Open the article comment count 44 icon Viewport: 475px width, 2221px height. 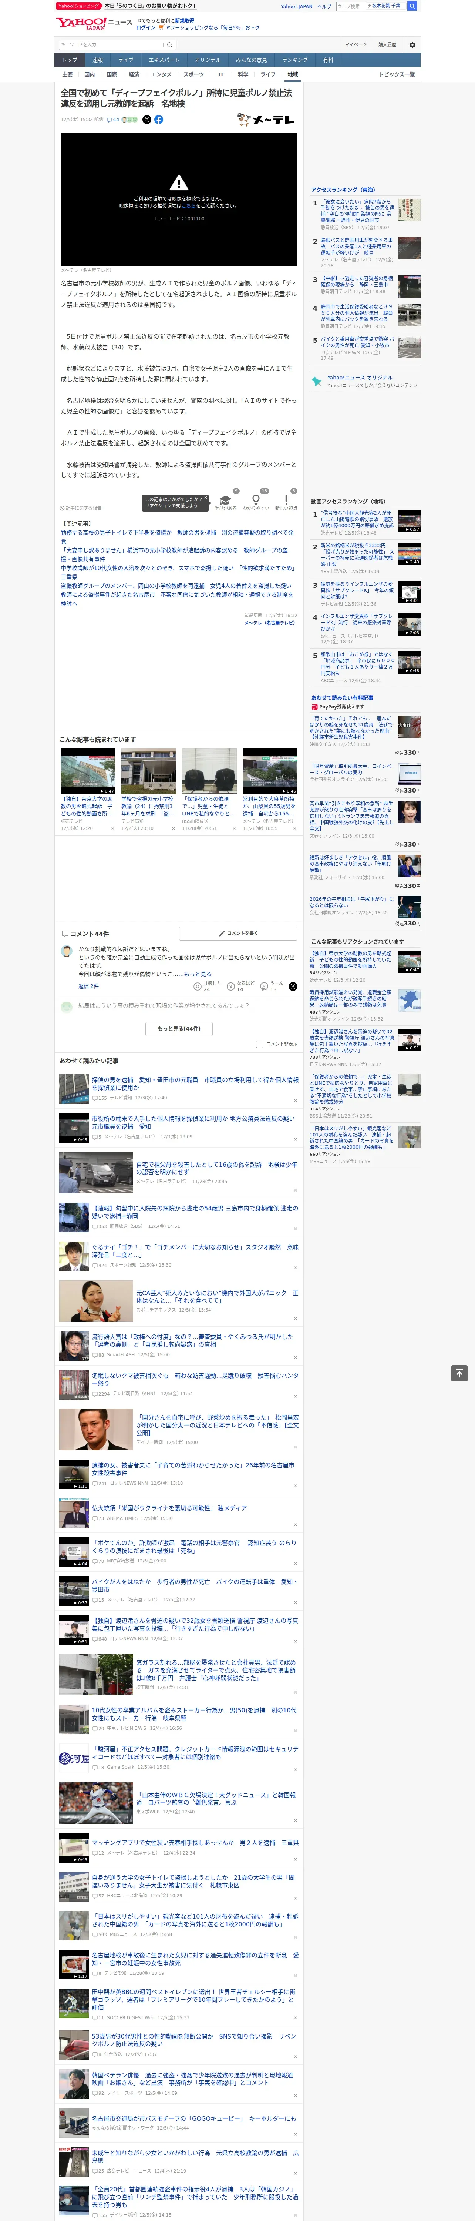[113, 120]
